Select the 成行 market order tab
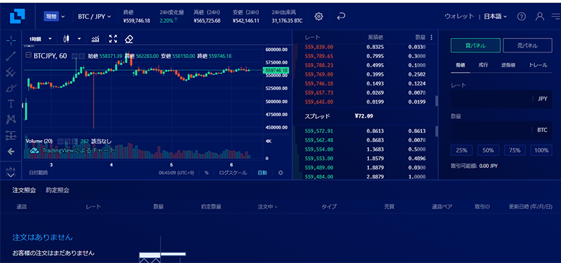The height and width of the screenshot is (263, 561). click(x=482, y=65)
